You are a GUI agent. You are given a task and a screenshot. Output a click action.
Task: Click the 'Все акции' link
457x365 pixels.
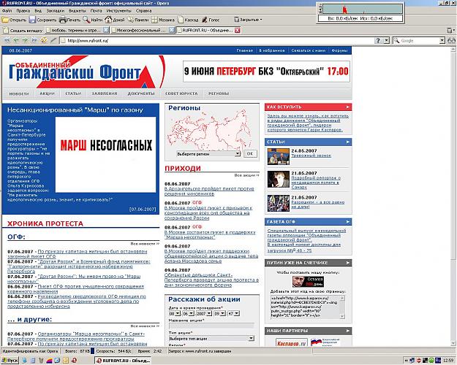click(x=246, y=175)
